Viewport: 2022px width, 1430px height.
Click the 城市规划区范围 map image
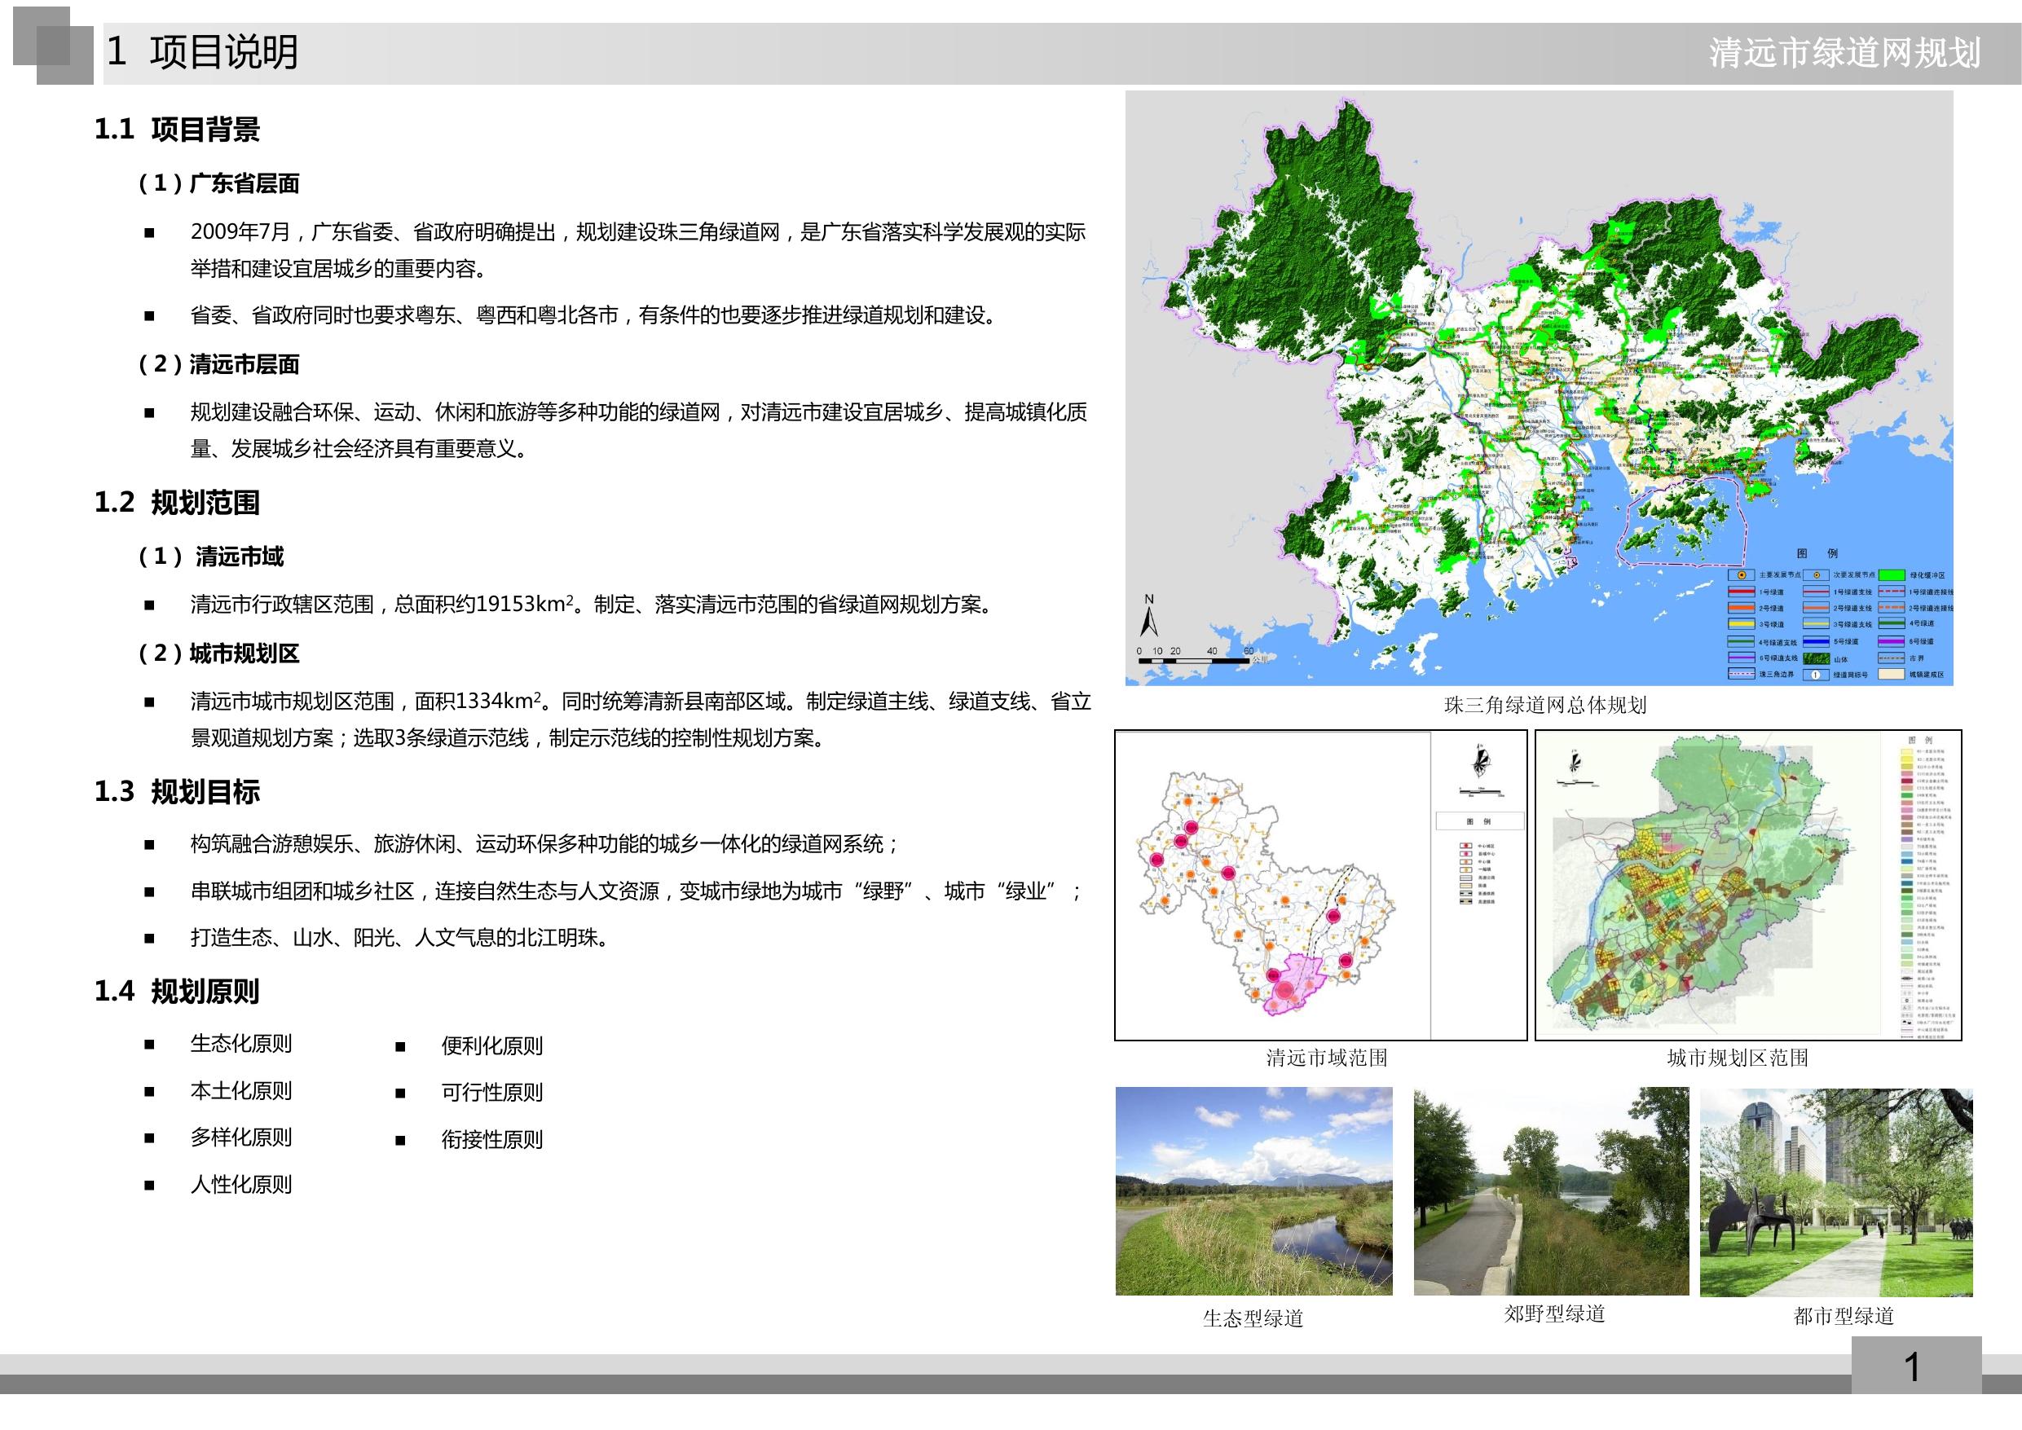pos(1747,885)
